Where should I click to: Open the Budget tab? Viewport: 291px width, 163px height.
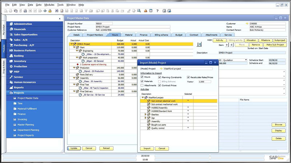click(179, 35)
